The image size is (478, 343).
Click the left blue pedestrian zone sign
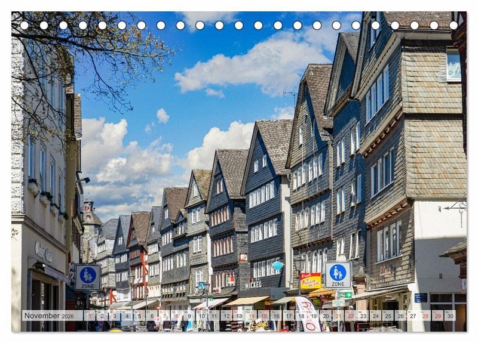88,277
